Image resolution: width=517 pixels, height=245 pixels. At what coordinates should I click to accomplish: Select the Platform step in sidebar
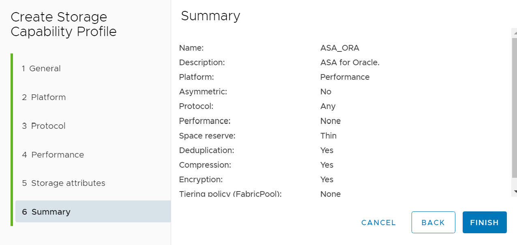(x=44, y=97)
